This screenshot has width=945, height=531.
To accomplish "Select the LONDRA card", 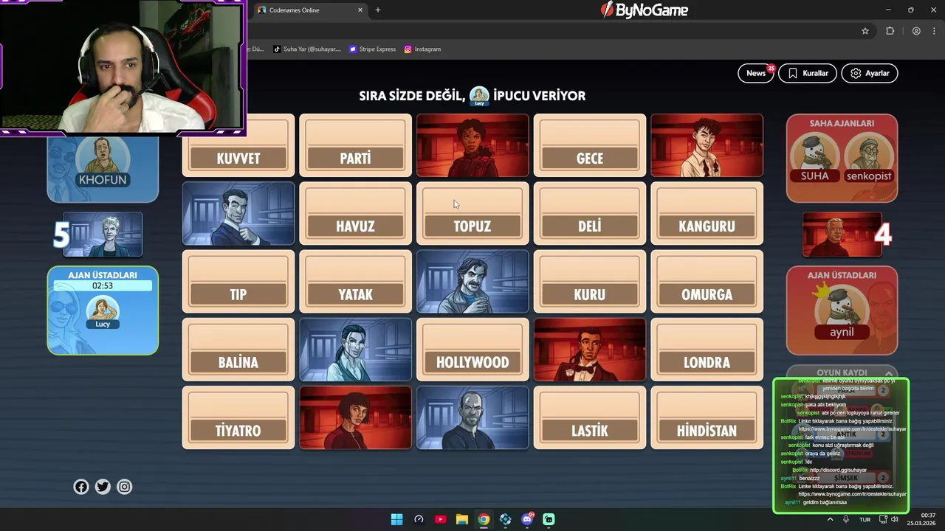I will pos(707,350).
